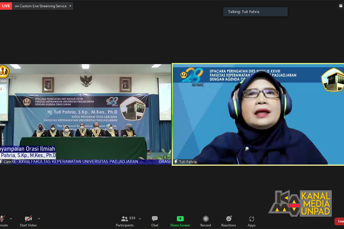344x229 pixels.
Task: Expand the audio options arrow next to mute
Action: coord(11,219)
